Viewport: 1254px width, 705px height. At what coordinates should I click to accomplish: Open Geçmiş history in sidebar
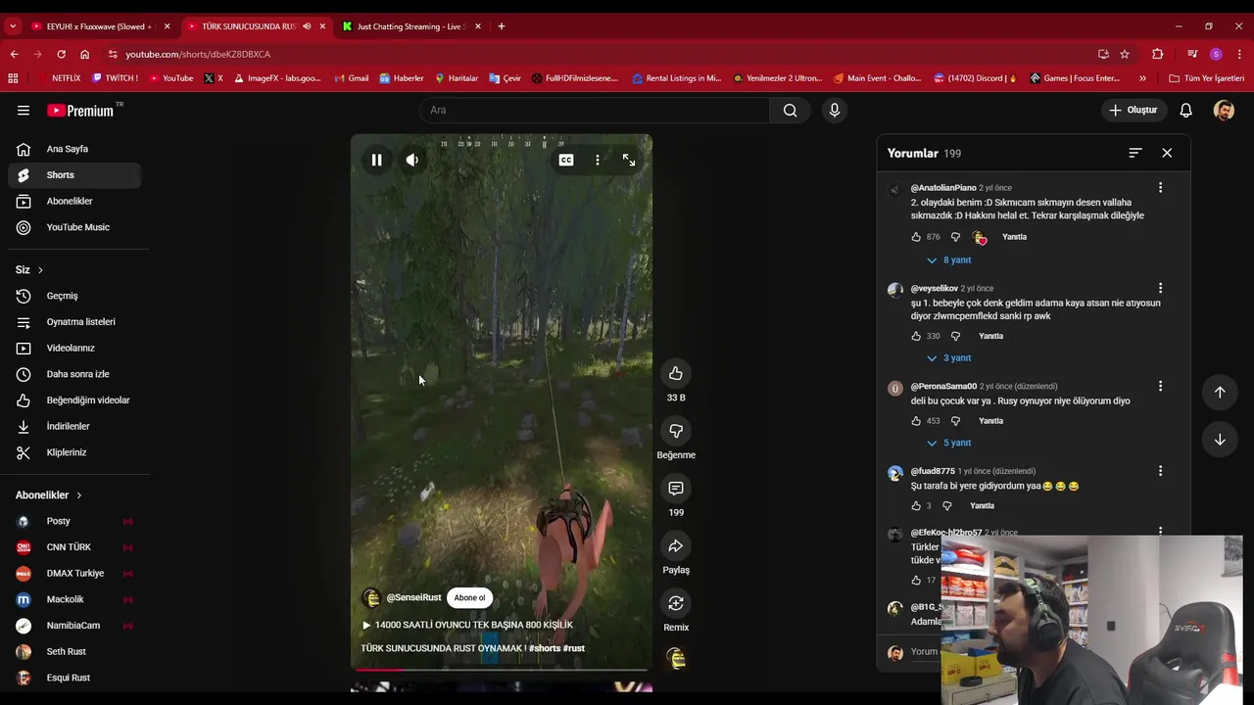tap(74, 296)
